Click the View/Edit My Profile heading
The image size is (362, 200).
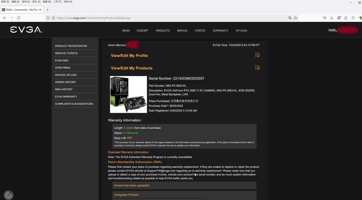[x=129, y=55]
